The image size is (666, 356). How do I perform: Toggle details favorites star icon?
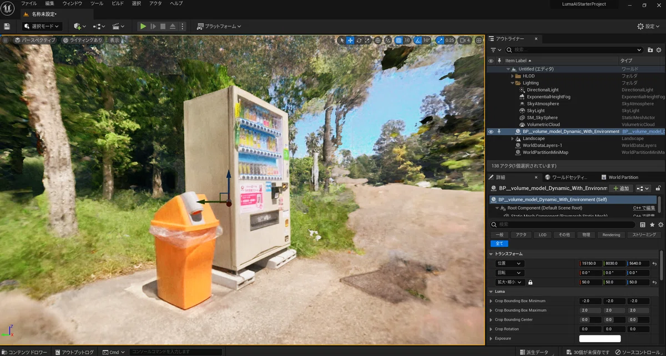point(652,225)
